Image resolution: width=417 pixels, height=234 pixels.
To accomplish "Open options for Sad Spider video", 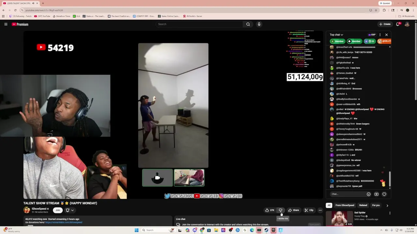I will [390, 213].
